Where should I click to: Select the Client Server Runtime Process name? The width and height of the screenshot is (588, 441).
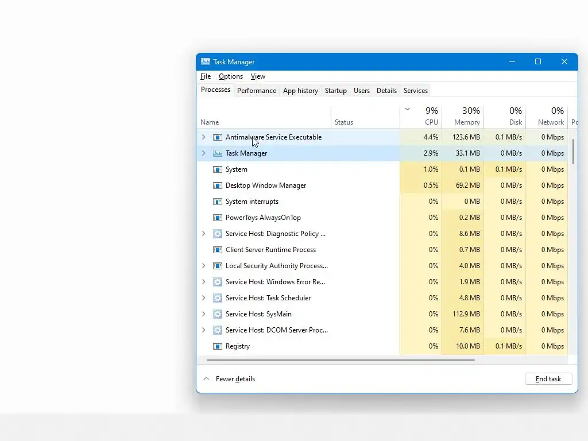[271, 250]
